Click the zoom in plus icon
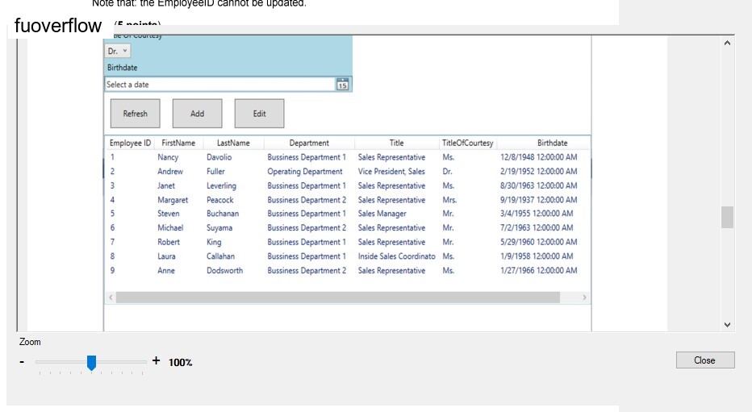752x412 pixels. 156,360
